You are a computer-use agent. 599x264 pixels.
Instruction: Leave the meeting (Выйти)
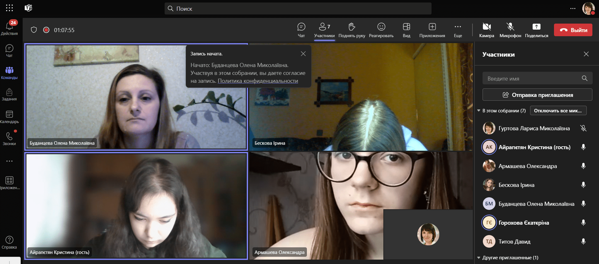573,30
